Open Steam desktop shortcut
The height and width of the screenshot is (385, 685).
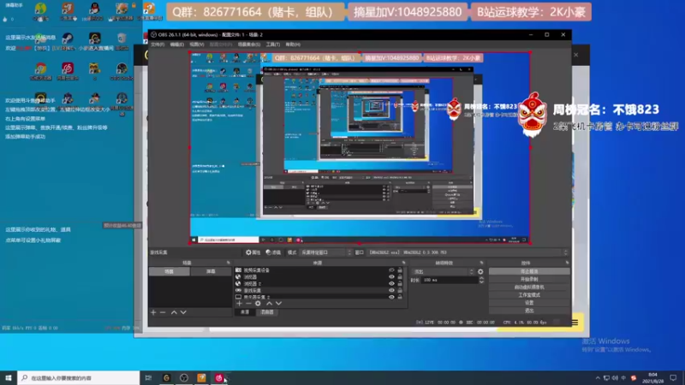pyautogui.click(x=68, y=38)
